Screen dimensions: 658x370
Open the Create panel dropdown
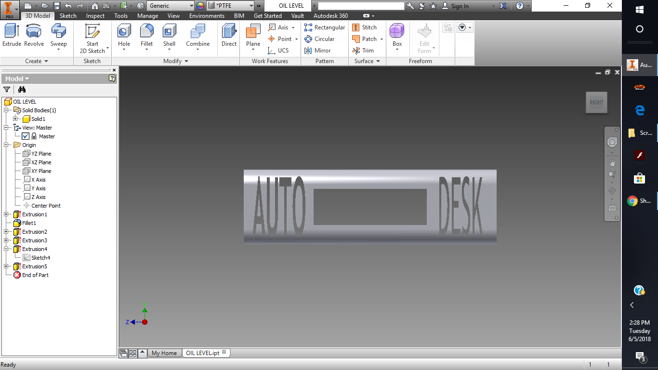pyautogui.click(x=37, y=61)
